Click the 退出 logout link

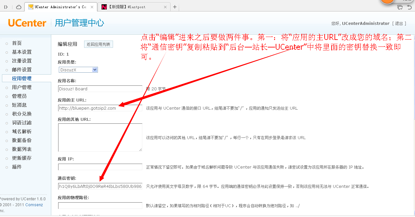[399, 24]
